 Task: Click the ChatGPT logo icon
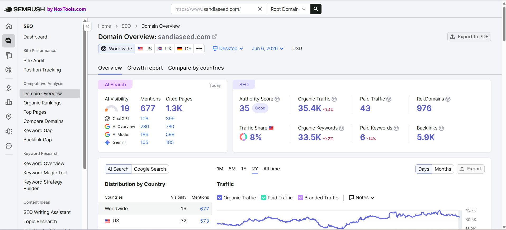[107, 119]
